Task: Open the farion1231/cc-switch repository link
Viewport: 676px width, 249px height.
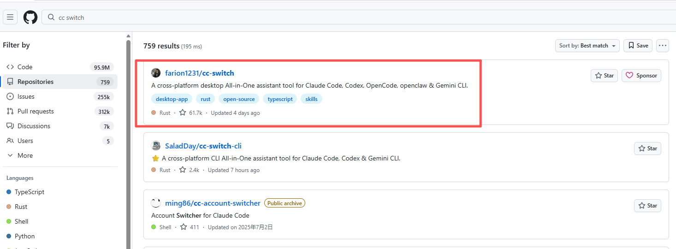Action: coord(200,73)
